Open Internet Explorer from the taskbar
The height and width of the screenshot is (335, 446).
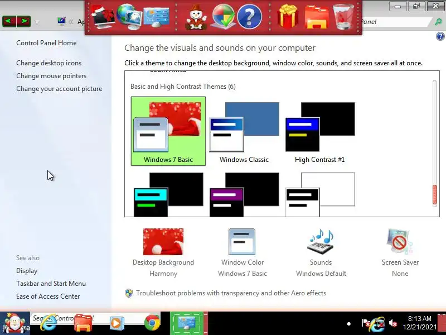coord(49,323)
